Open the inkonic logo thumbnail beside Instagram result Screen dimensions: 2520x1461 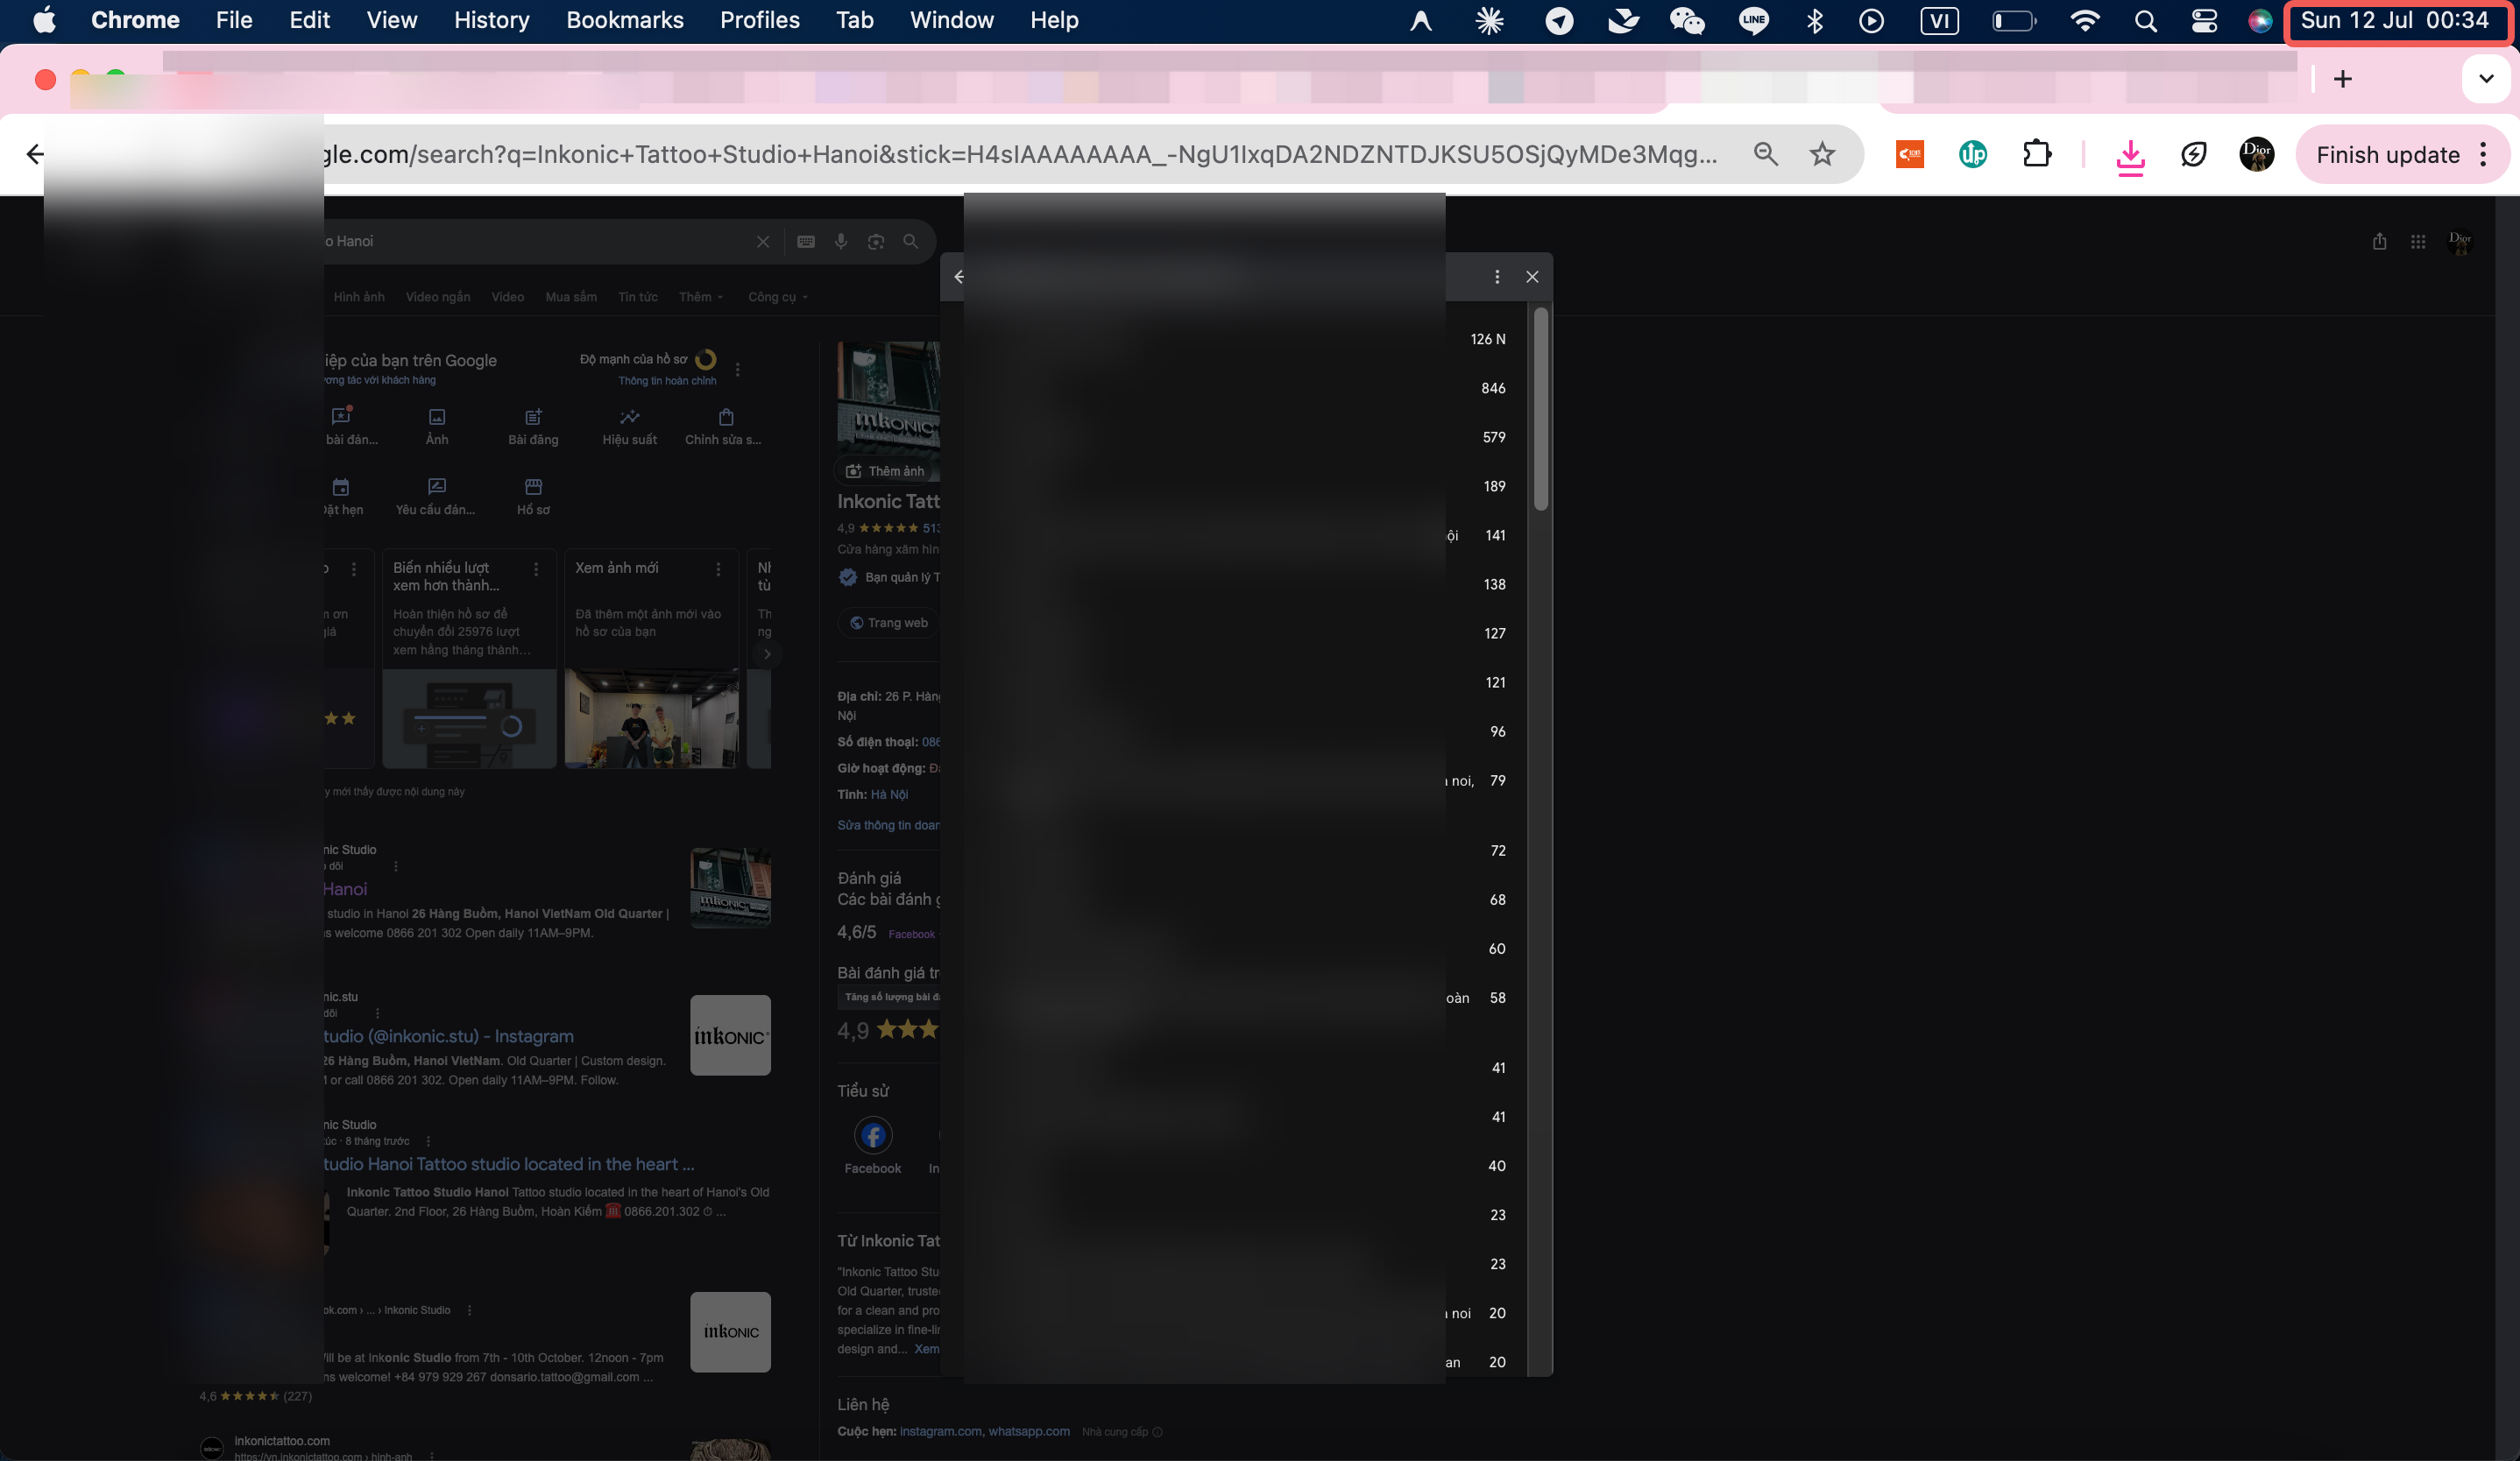coord(730,1035)
